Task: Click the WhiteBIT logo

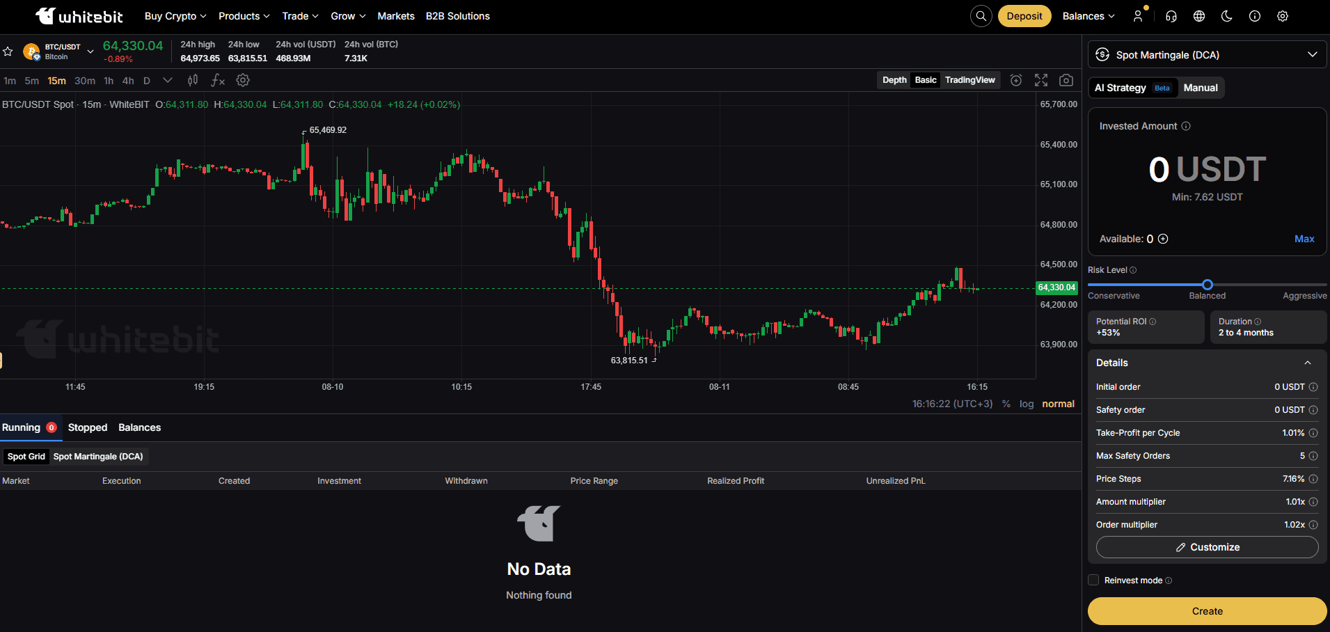Action: click(79, 16)
